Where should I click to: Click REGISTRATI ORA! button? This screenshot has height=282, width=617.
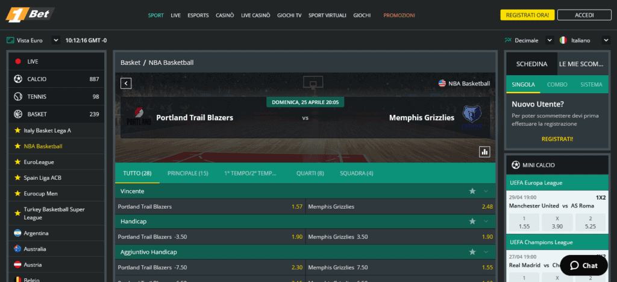527,15
